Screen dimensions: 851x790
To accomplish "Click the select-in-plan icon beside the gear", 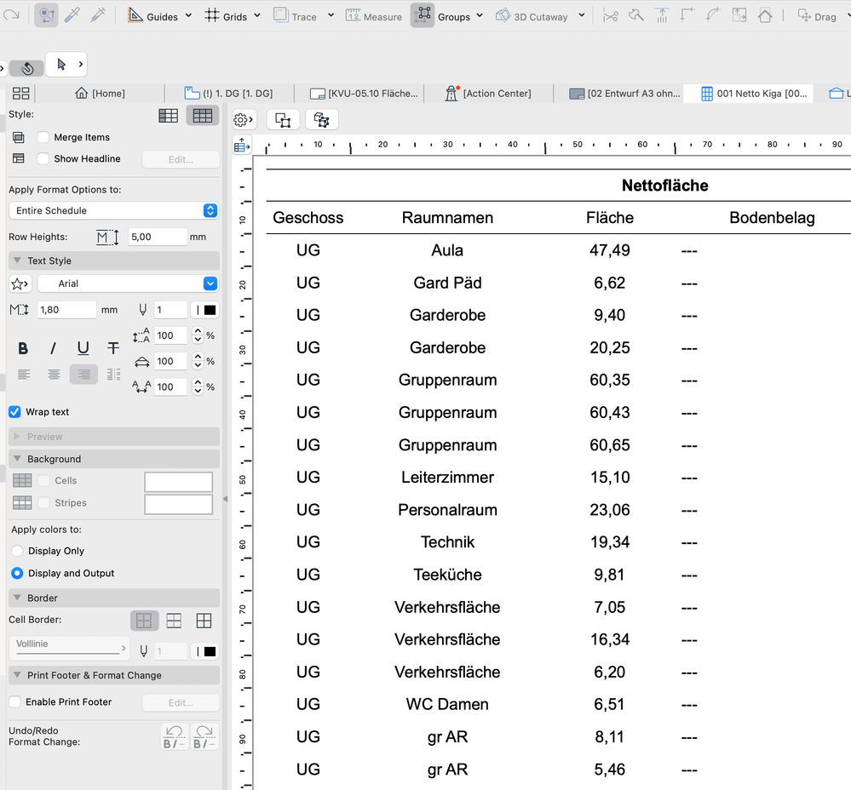I will (283, 120).
